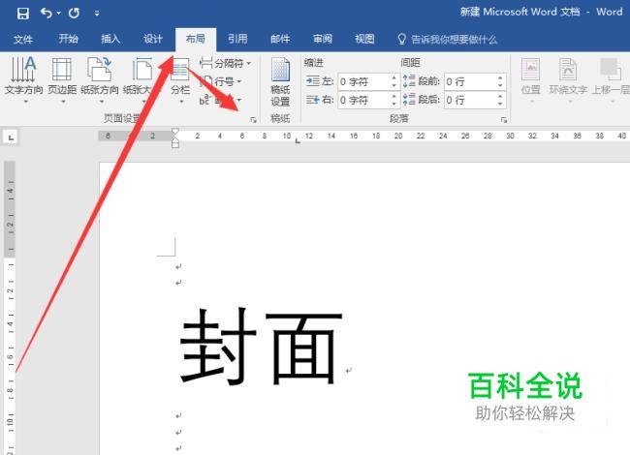Switch to the 邮件 ribbon tab
Viewport: 630px width, 455px height.
280,39
